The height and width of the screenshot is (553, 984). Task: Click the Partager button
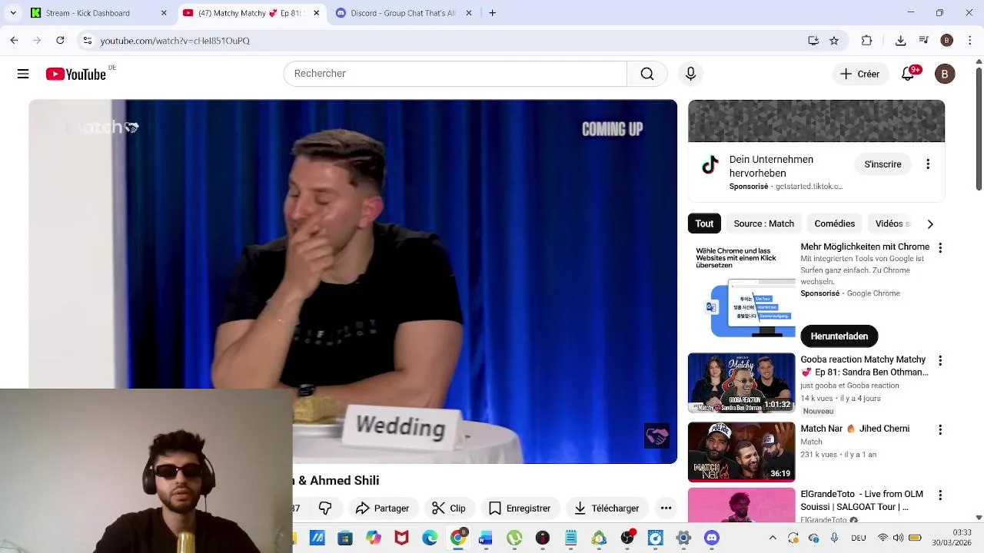[x=382, y=508]
